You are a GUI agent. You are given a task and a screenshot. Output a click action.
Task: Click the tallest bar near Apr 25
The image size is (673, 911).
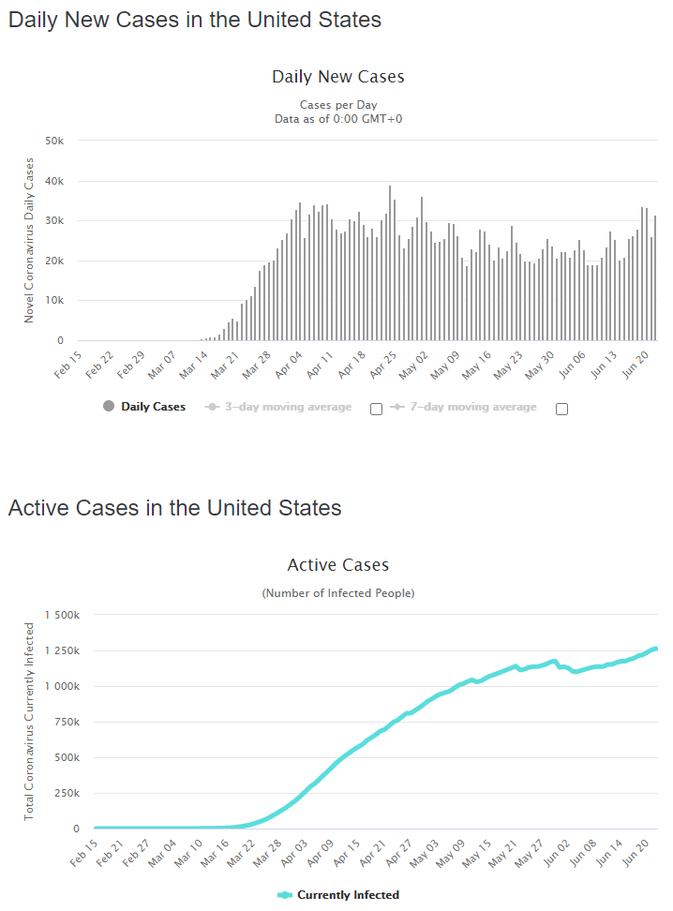coord(390,262)
